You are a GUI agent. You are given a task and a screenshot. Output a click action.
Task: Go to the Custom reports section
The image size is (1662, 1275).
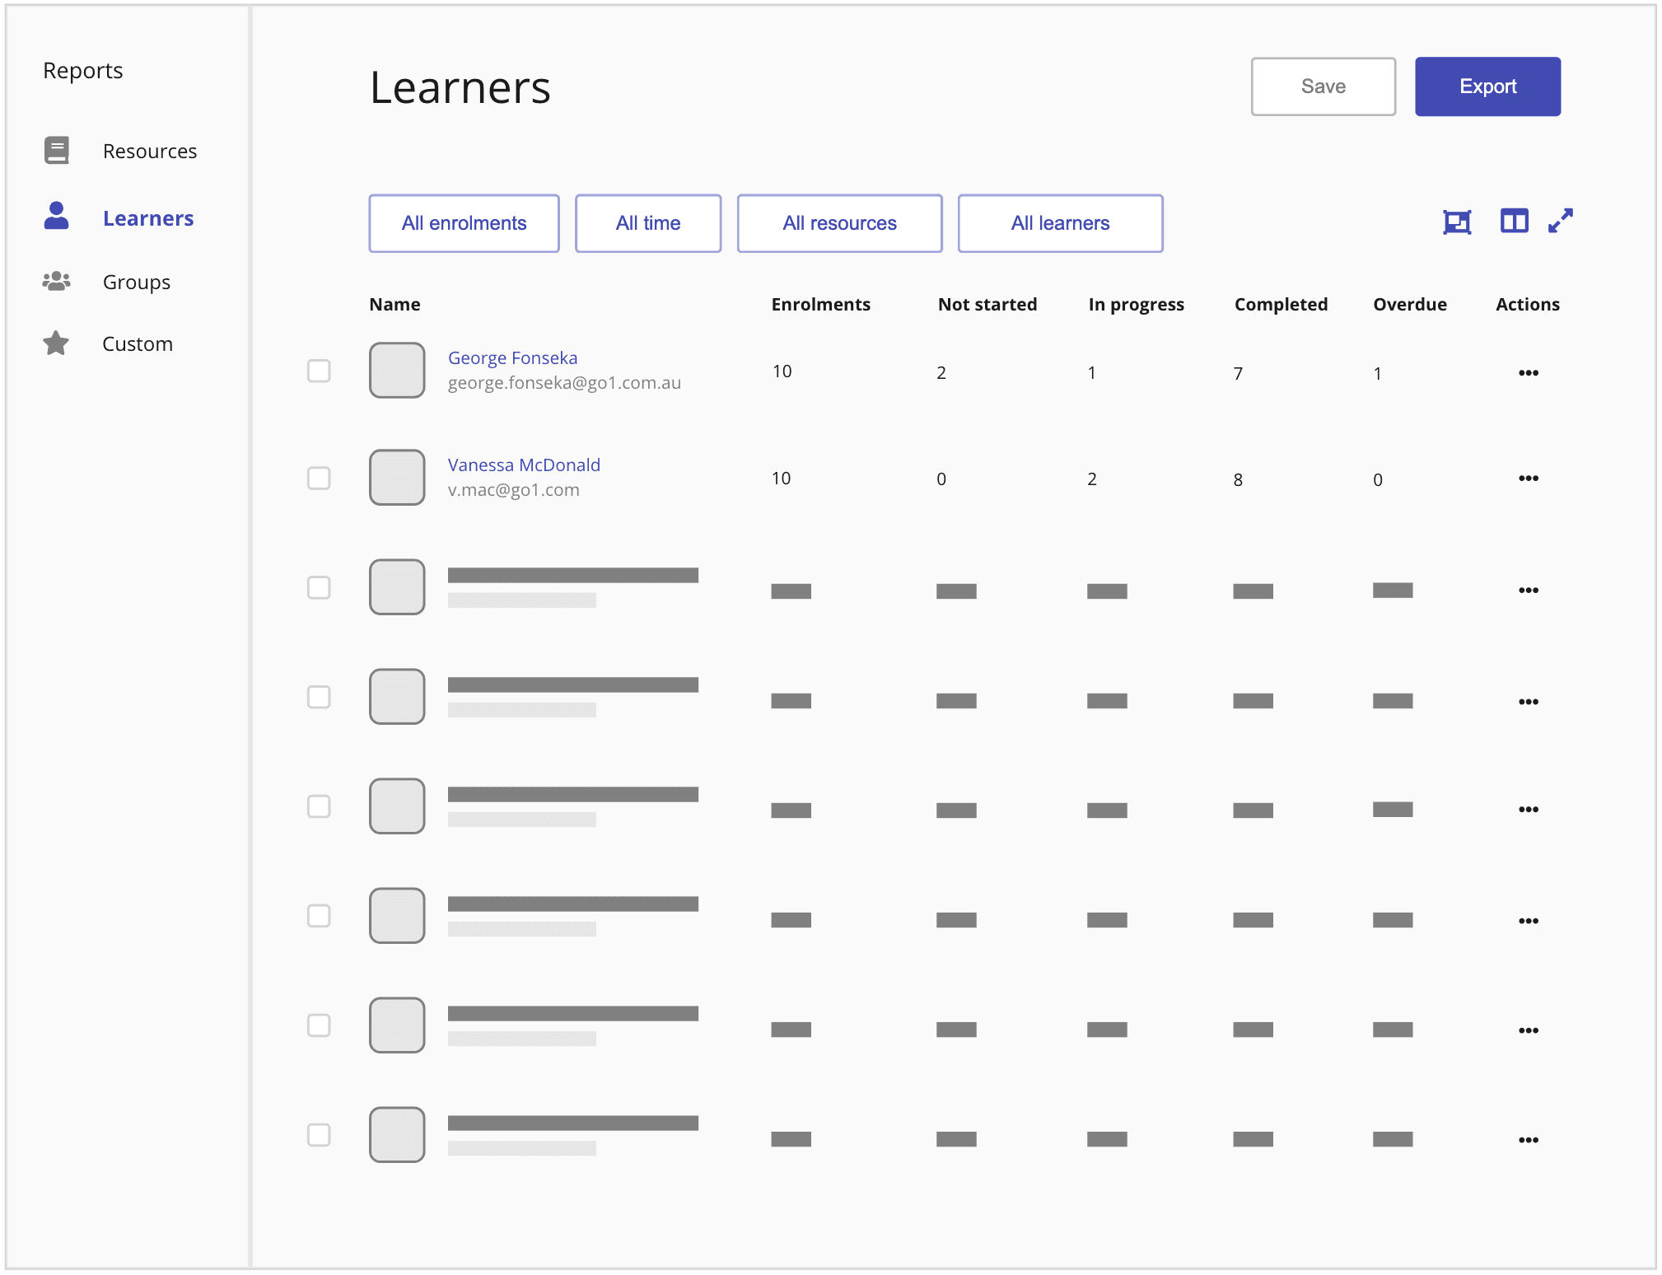tap(138, 343)
